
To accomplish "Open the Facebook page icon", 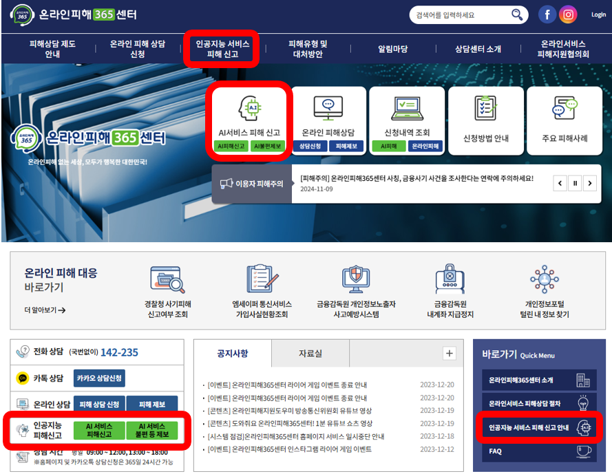I will (547, 14).
